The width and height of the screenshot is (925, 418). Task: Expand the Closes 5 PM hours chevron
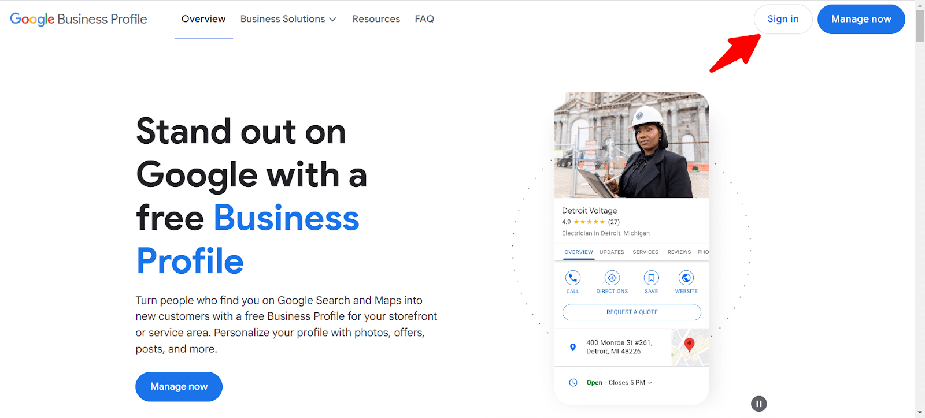(650, 383)
